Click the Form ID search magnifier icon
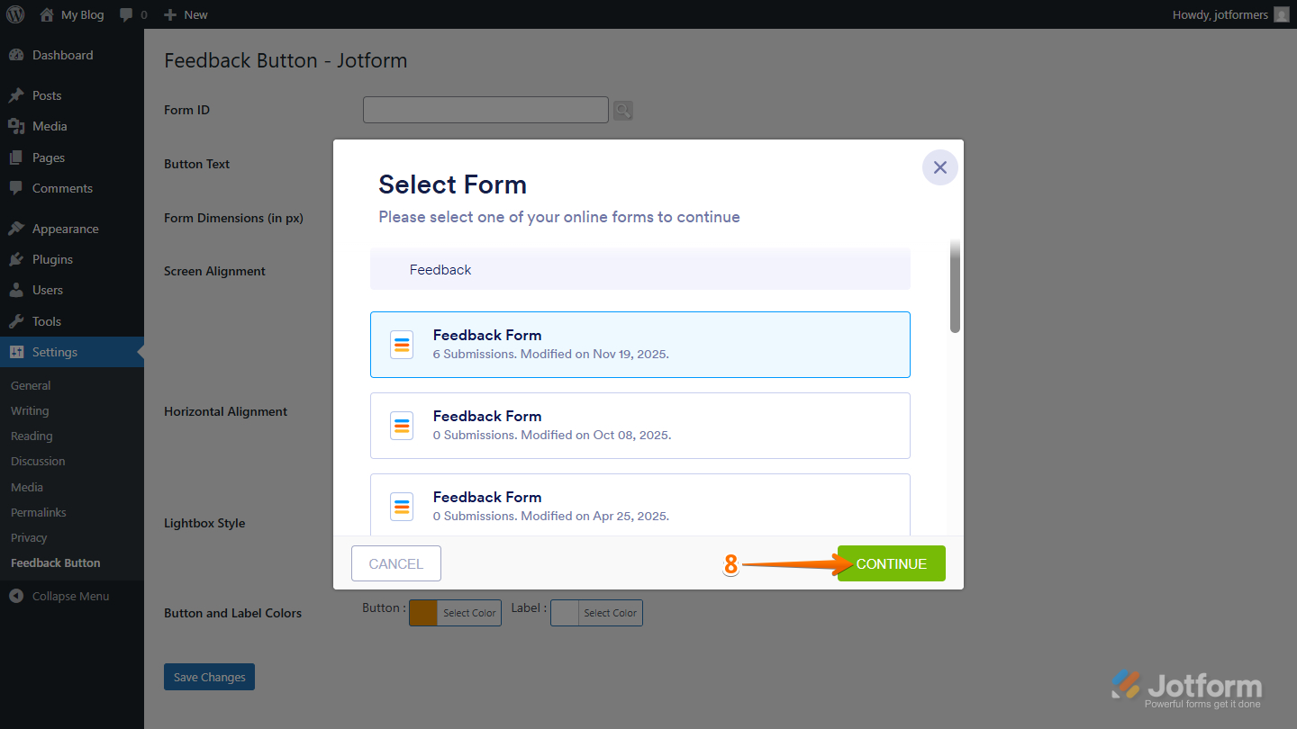1297x729 pixels. click(x=622, y=111)
